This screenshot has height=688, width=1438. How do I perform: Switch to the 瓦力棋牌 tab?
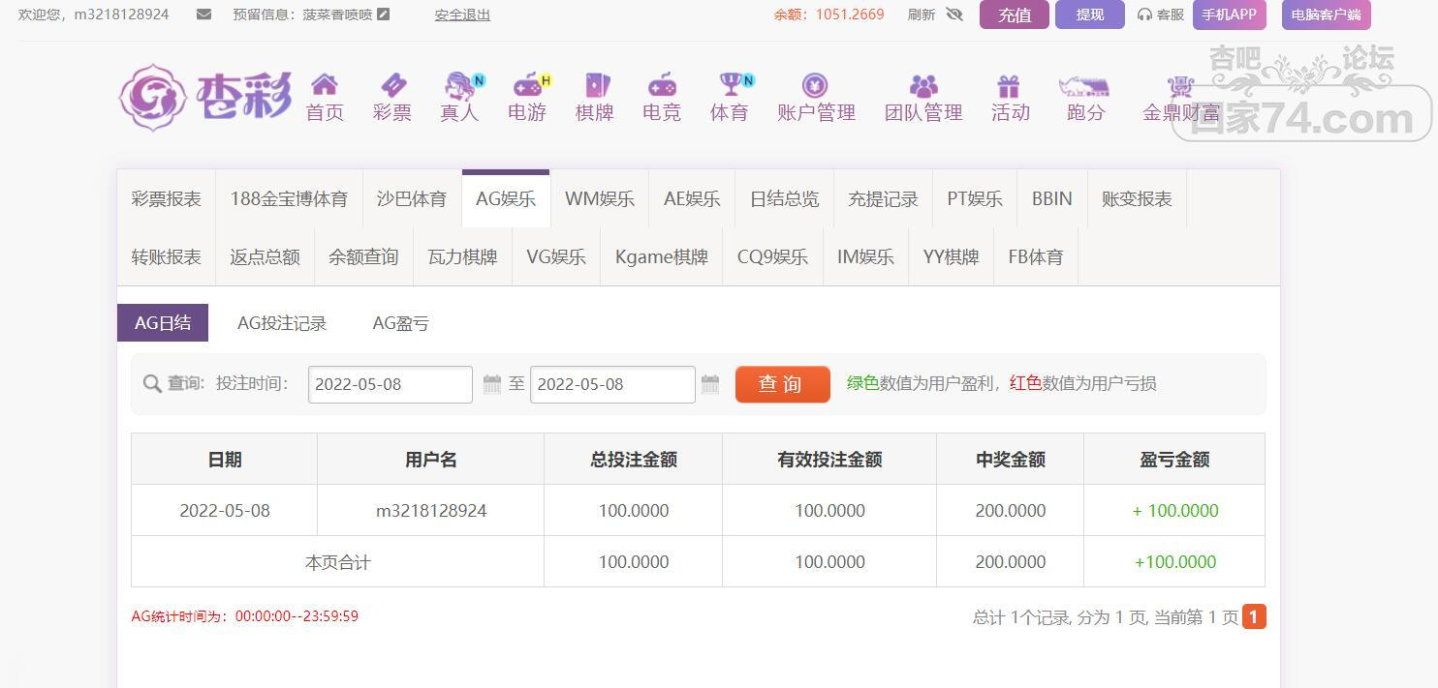[462, 256]
